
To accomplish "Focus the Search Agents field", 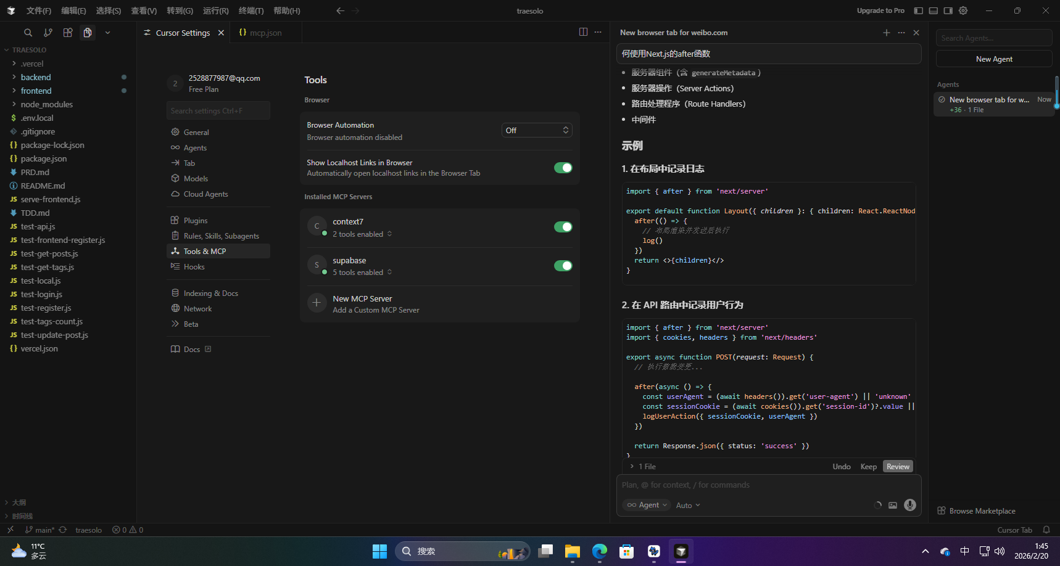I will coord(994,38).
